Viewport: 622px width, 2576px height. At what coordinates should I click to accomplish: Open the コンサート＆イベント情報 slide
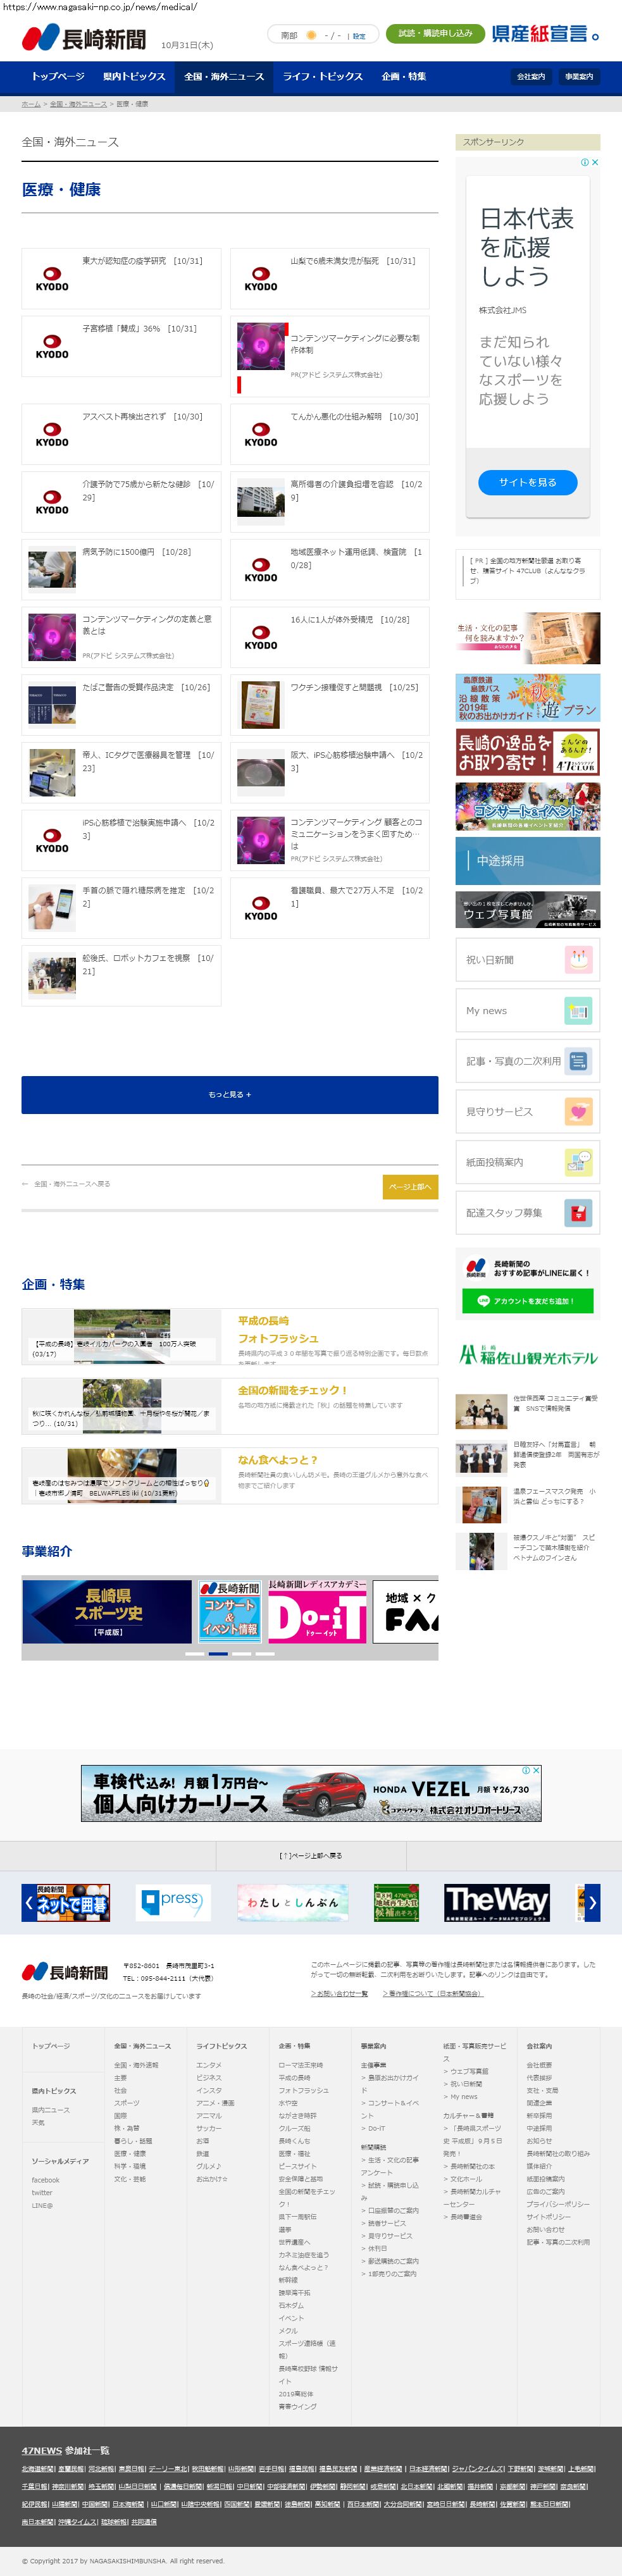click(x=230, y=1611)
